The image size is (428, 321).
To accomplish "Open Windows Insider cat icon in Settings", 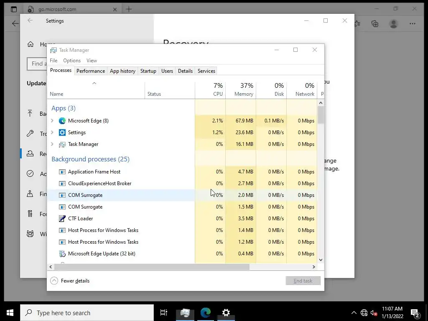I will pos(30,234).
